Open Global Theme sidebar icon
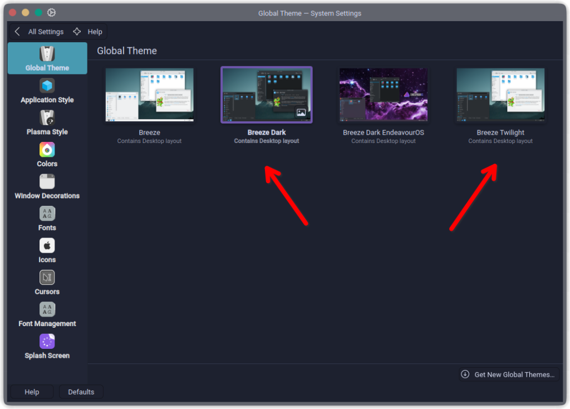This screenshot has height=409, width=570. [x=47, y=54]
